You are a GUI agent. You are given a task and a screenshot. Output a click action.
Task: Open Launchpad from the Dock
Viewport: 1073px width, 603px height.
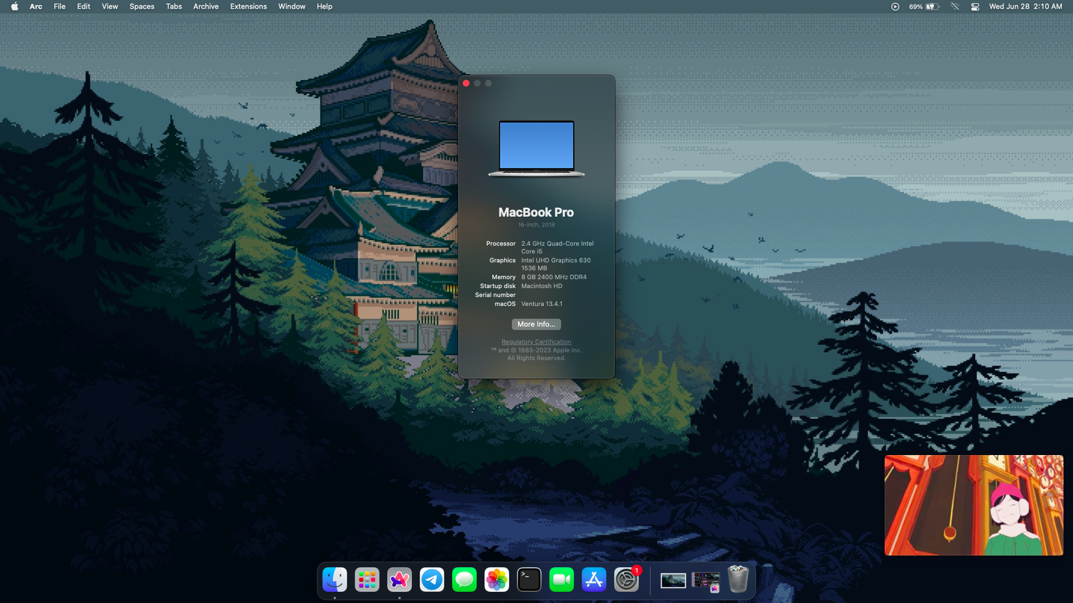367,580
